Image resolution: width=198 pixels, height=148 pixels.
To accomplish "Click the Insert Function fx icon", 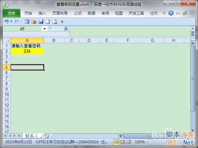I will point(66,28).
